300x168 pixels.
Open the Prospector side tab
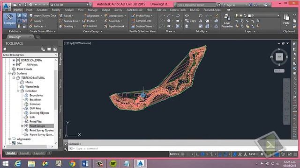60,59
